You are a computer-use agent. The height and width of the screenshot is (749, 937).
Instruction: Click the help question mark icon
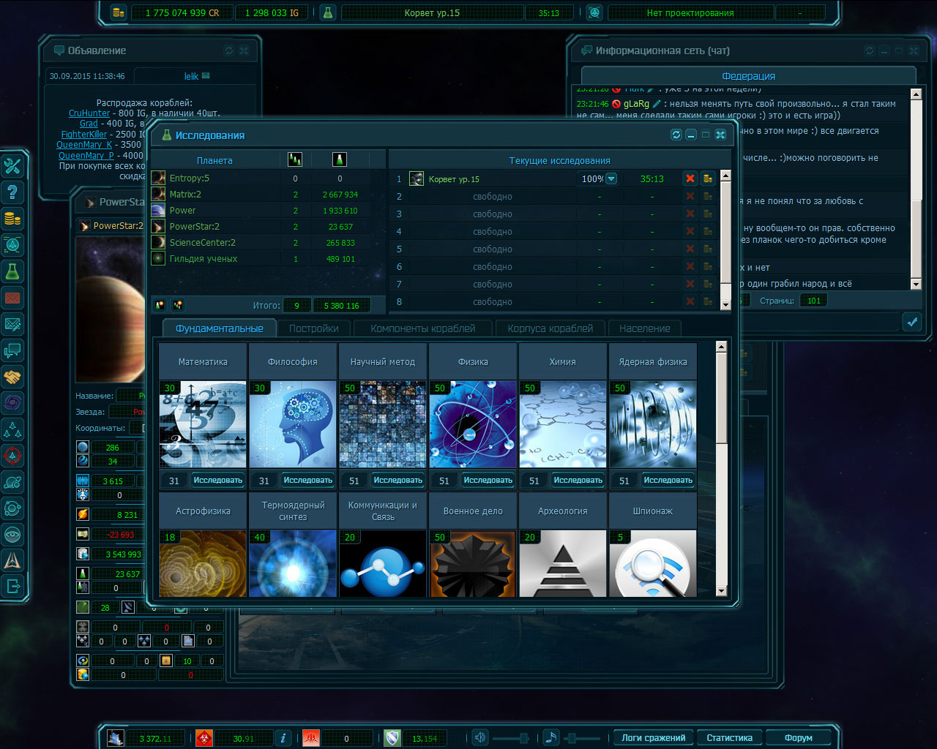[x=12, y=192]
